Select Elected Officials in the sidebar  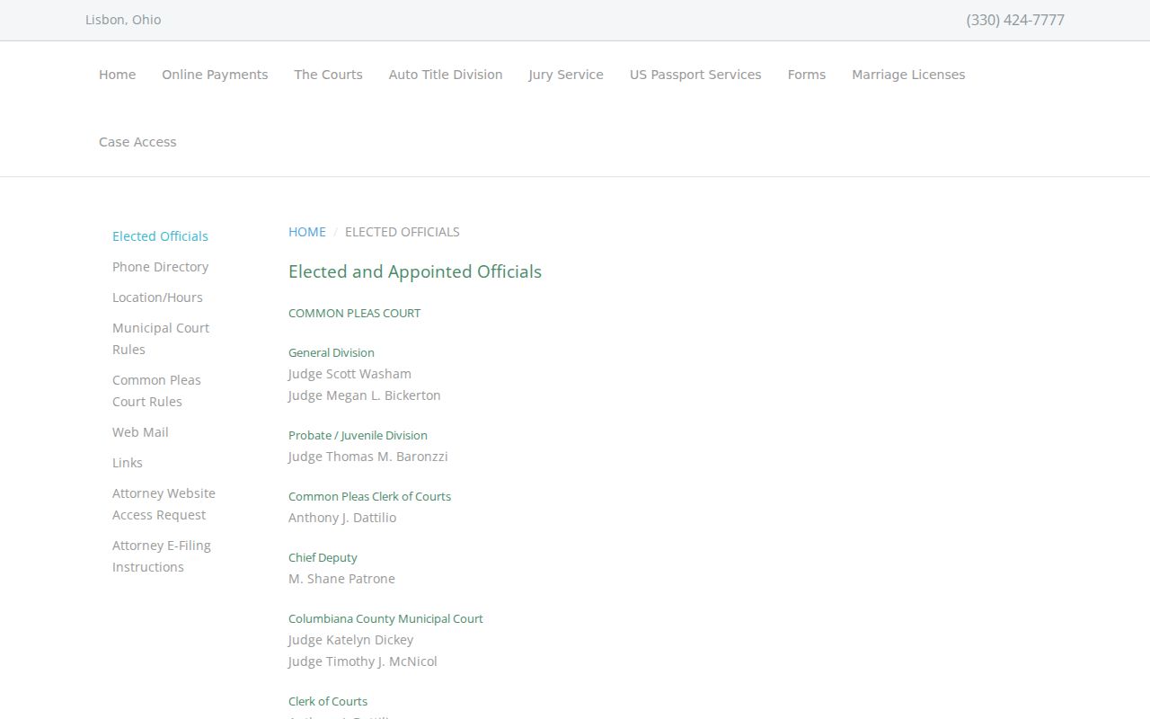tap(160, 236)
